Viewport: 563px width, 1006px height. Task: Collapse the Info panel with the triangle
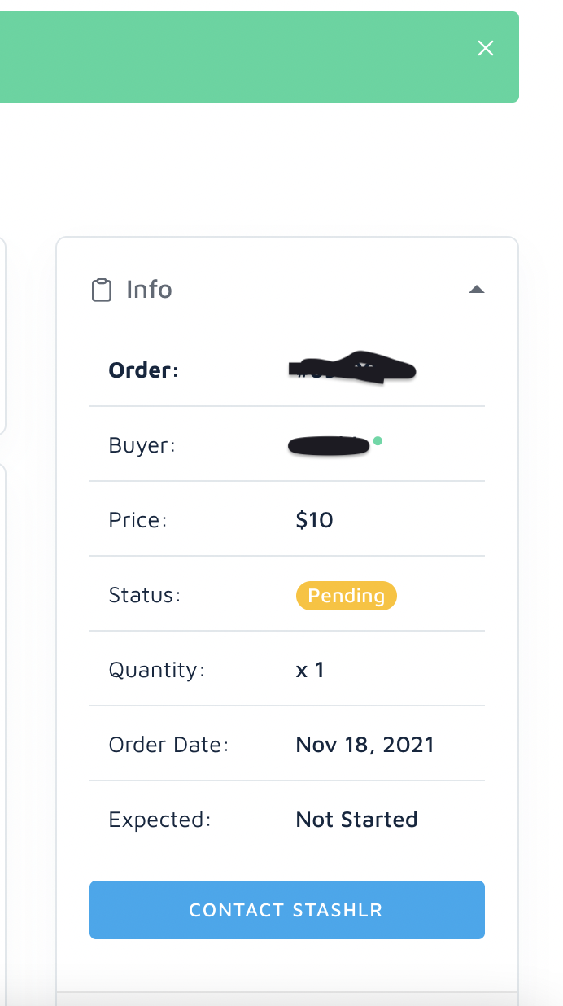coord(477,290)
